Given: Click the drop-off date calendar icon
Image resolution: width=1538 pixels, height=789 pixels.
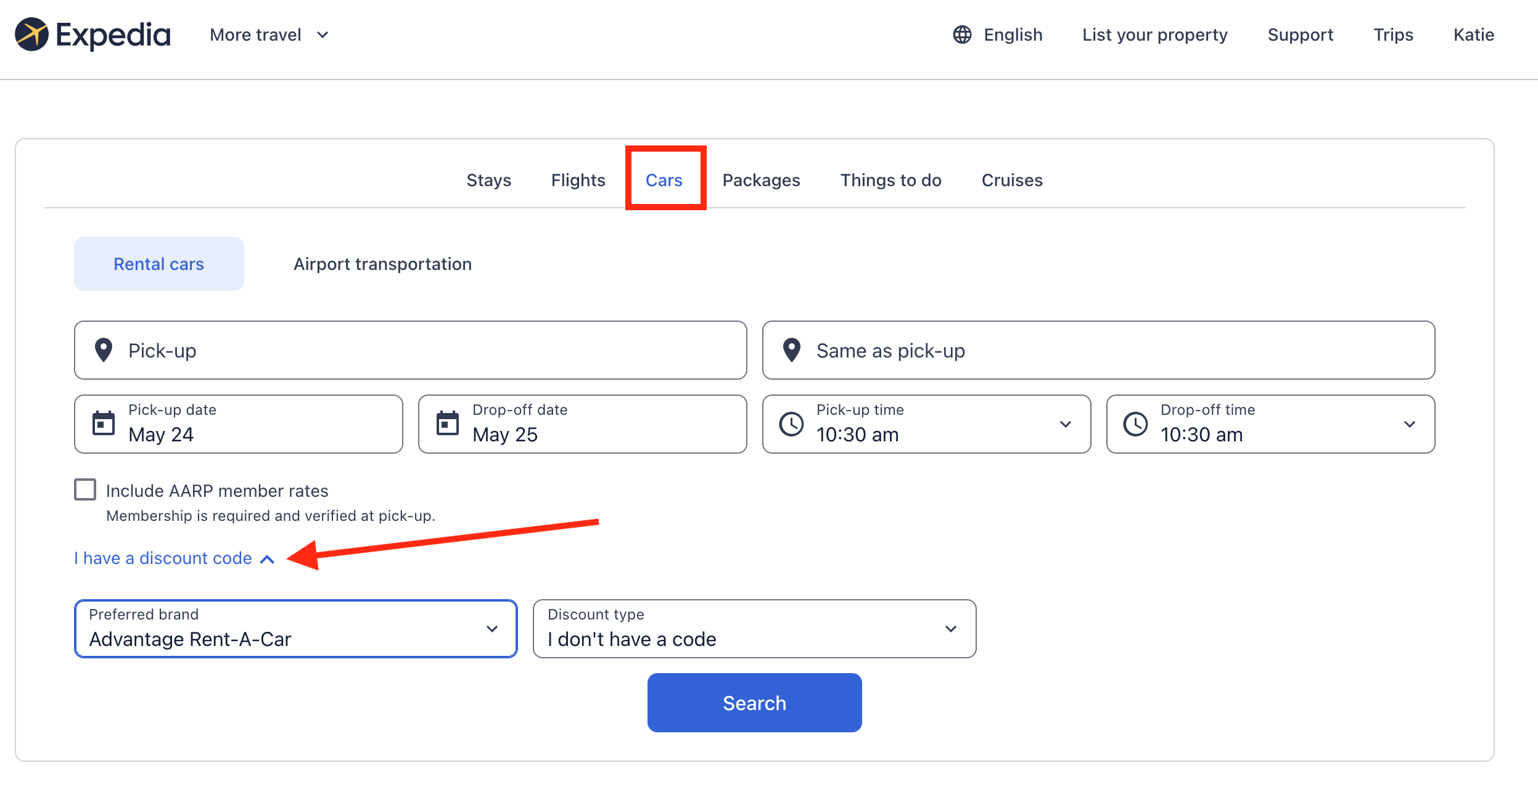Looking at the screenshot, I should 448,423.
